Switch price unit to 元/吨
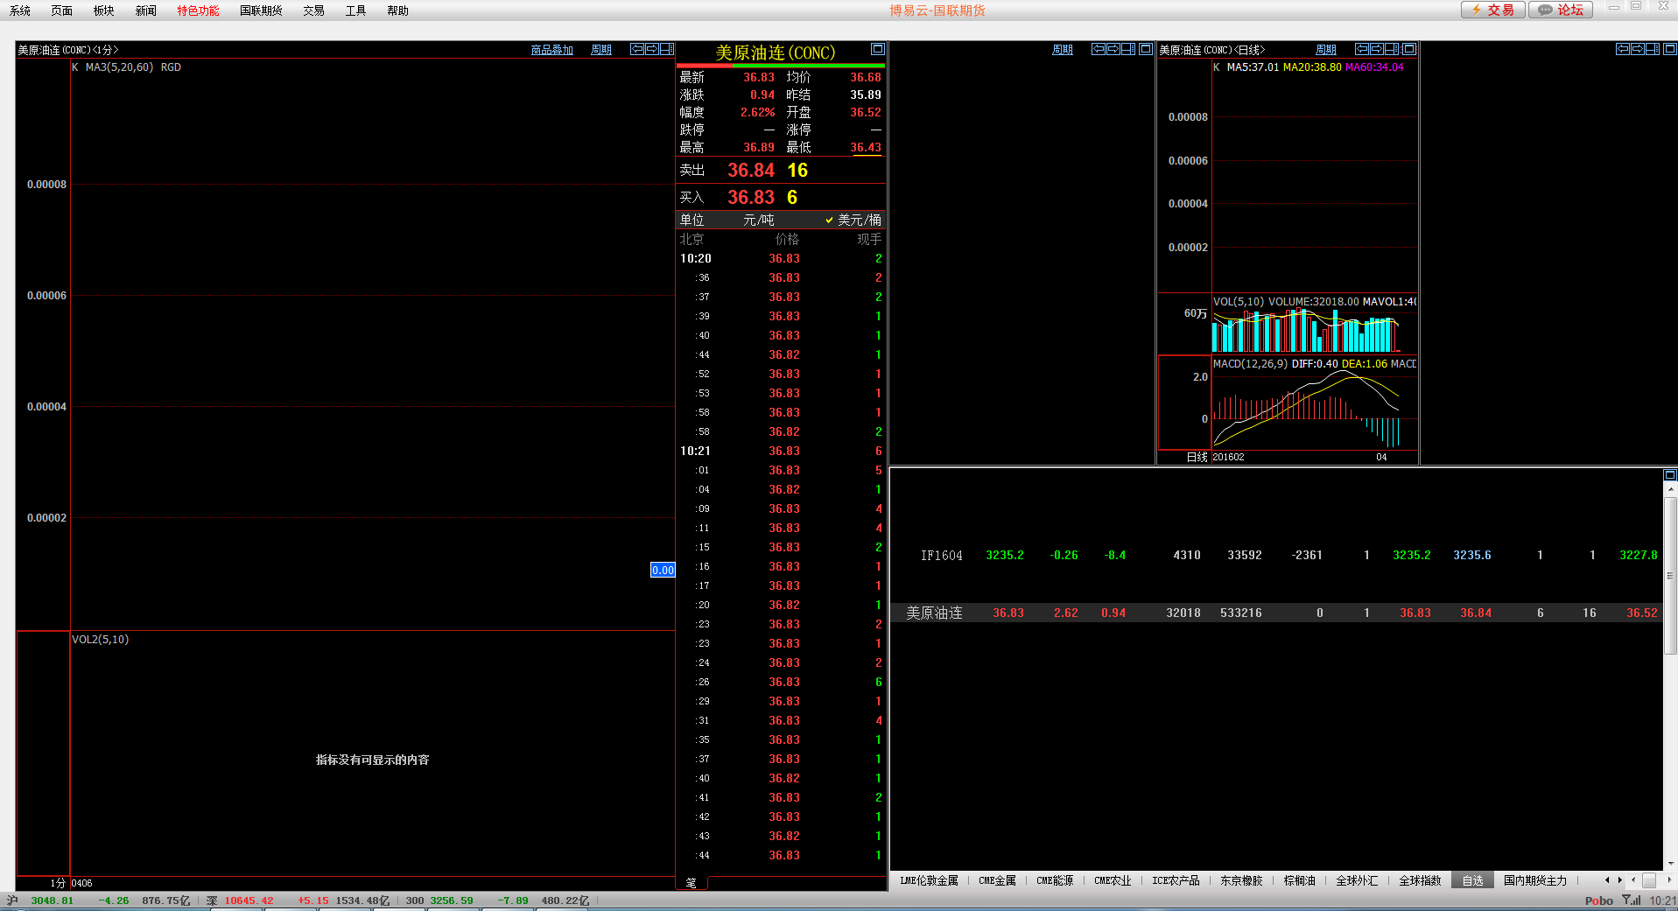 pyautogui.click(x=758, y=220)
